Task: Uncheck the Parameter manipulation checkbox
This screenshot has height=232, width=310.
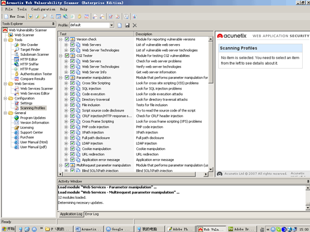Action: [x=67, y=78]
